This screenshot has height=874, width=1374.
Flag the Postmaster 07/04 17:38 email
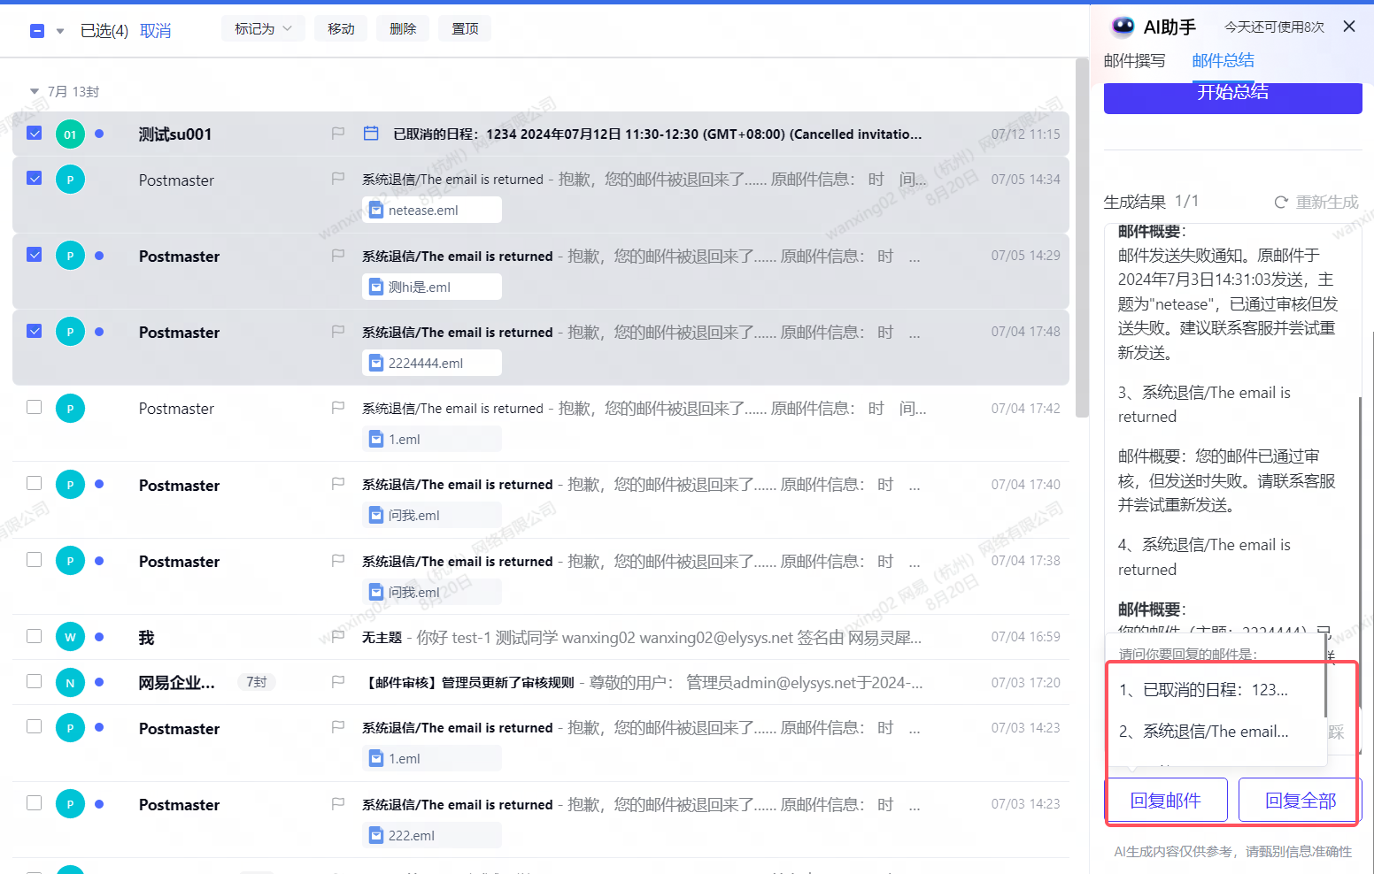[338, 560]
